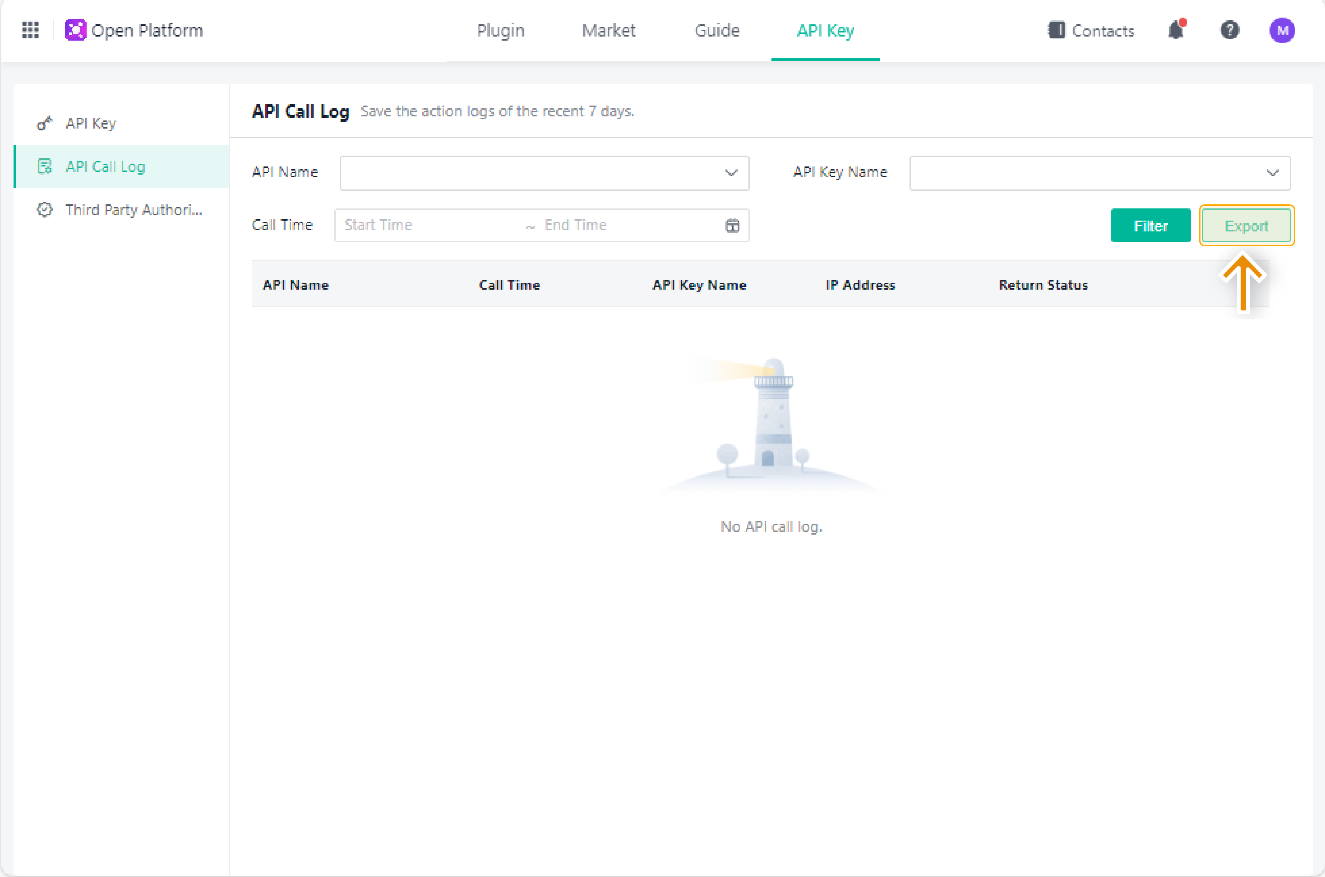Switch to the Market tab
Screen dimensions: 1325x877
(x=608, y=30)
